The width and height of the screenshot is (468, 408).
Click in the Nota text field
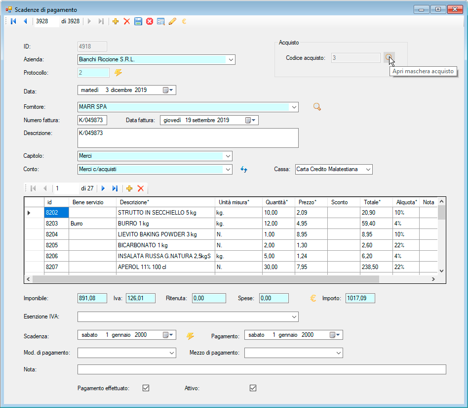[262, 369]
